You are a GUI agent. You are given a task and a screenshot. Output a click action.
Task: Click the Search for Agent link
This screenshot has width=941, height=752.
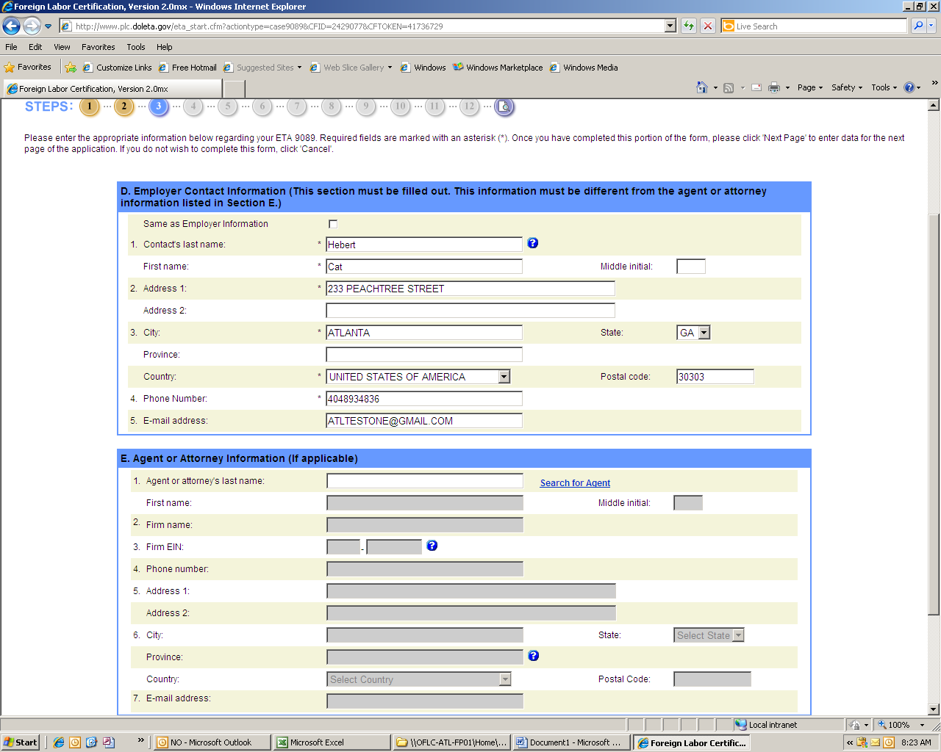click(575, 483)
